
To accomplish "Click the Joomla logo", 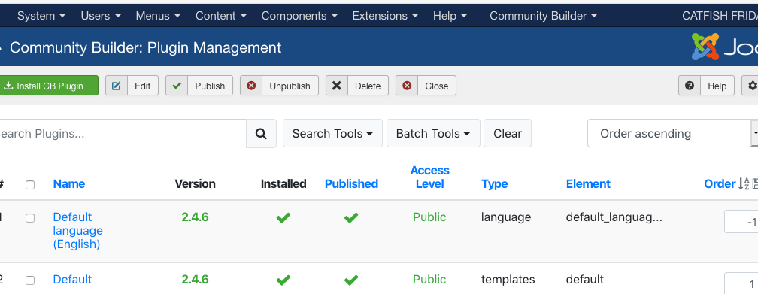I will [724, 47].
